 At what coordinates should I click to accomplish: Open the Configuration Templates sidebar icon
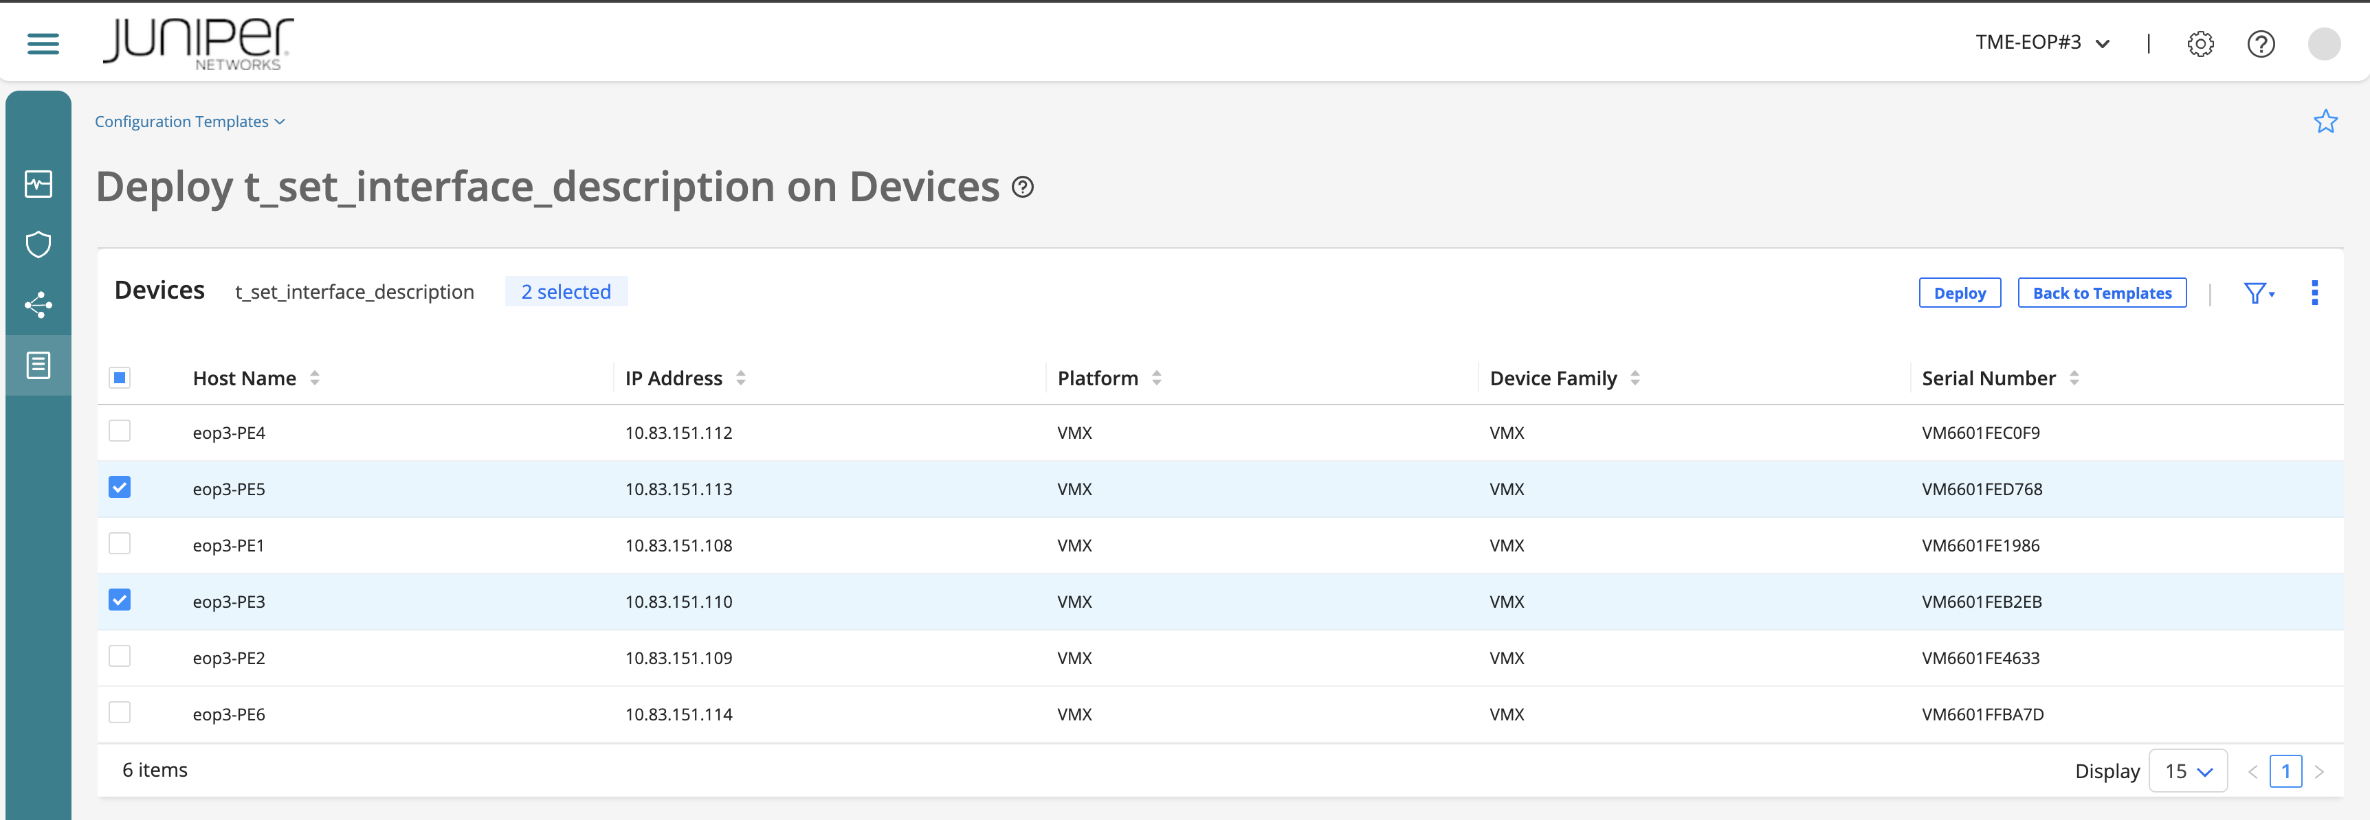[38, 365]
